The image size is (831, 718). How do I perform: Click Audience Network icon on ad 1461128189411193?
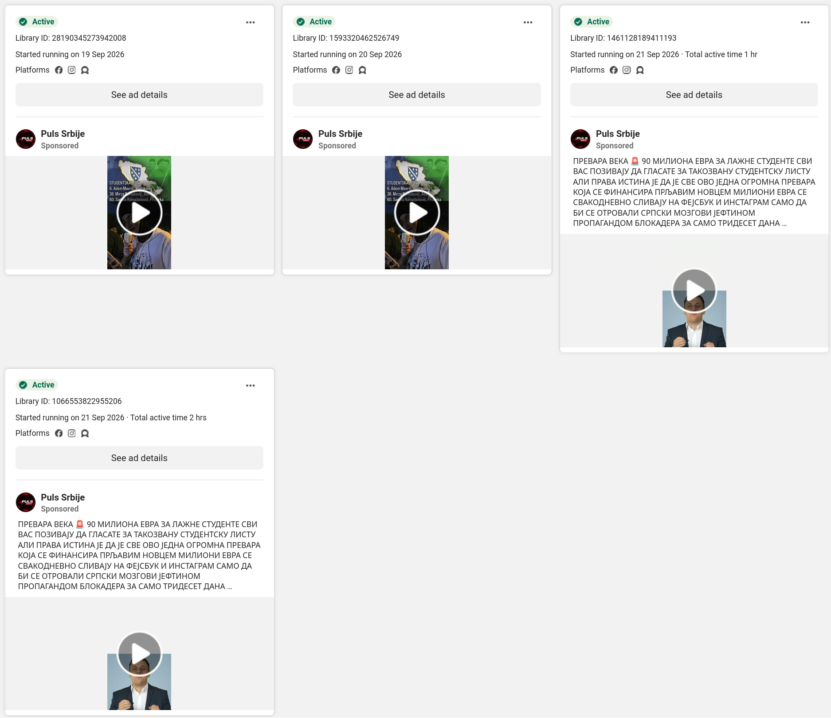click(640, 70)
